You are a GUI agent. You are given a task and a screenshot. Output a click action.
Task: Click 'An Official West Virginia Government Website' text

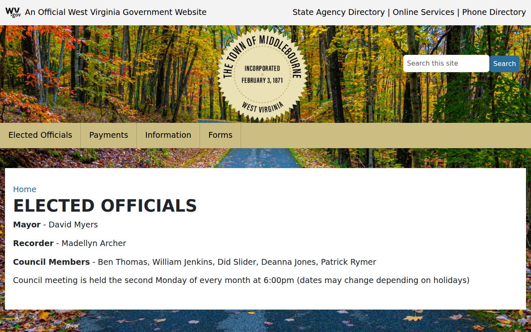pos(116,12)
